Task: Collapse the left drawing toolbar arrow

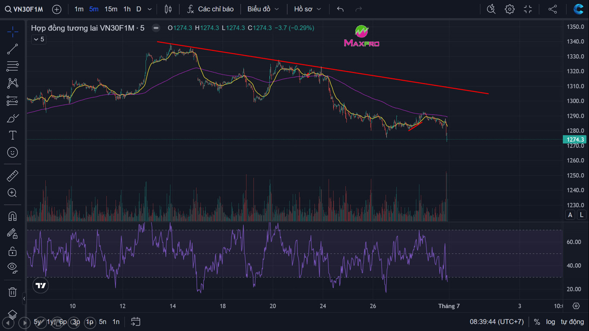Action: coord(24,298)
